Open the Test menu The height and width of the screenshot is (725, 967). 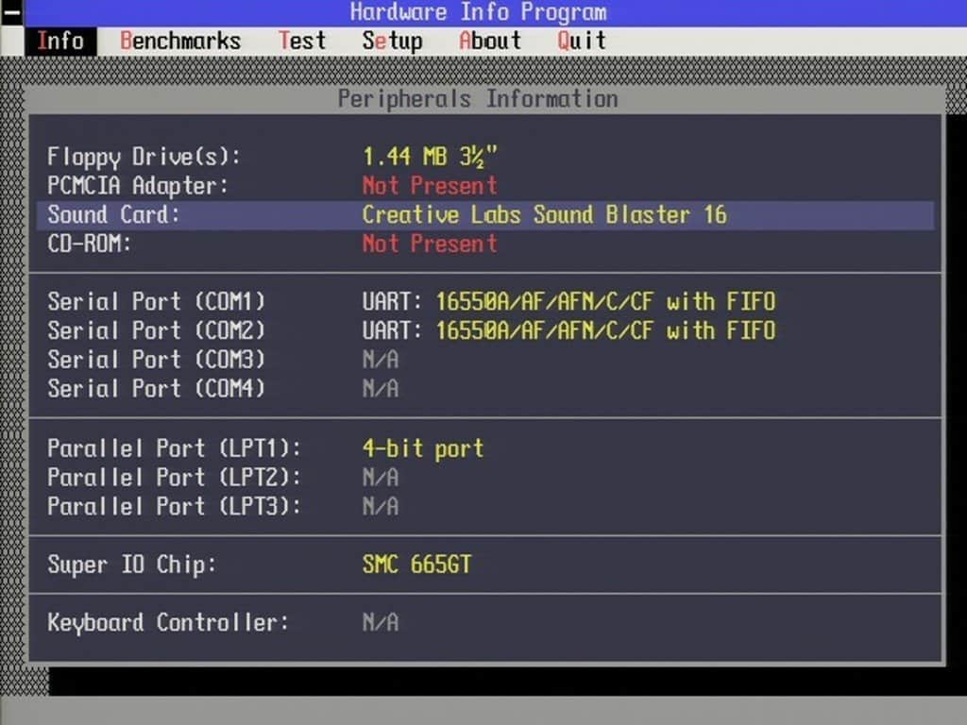tap(302, 42)
